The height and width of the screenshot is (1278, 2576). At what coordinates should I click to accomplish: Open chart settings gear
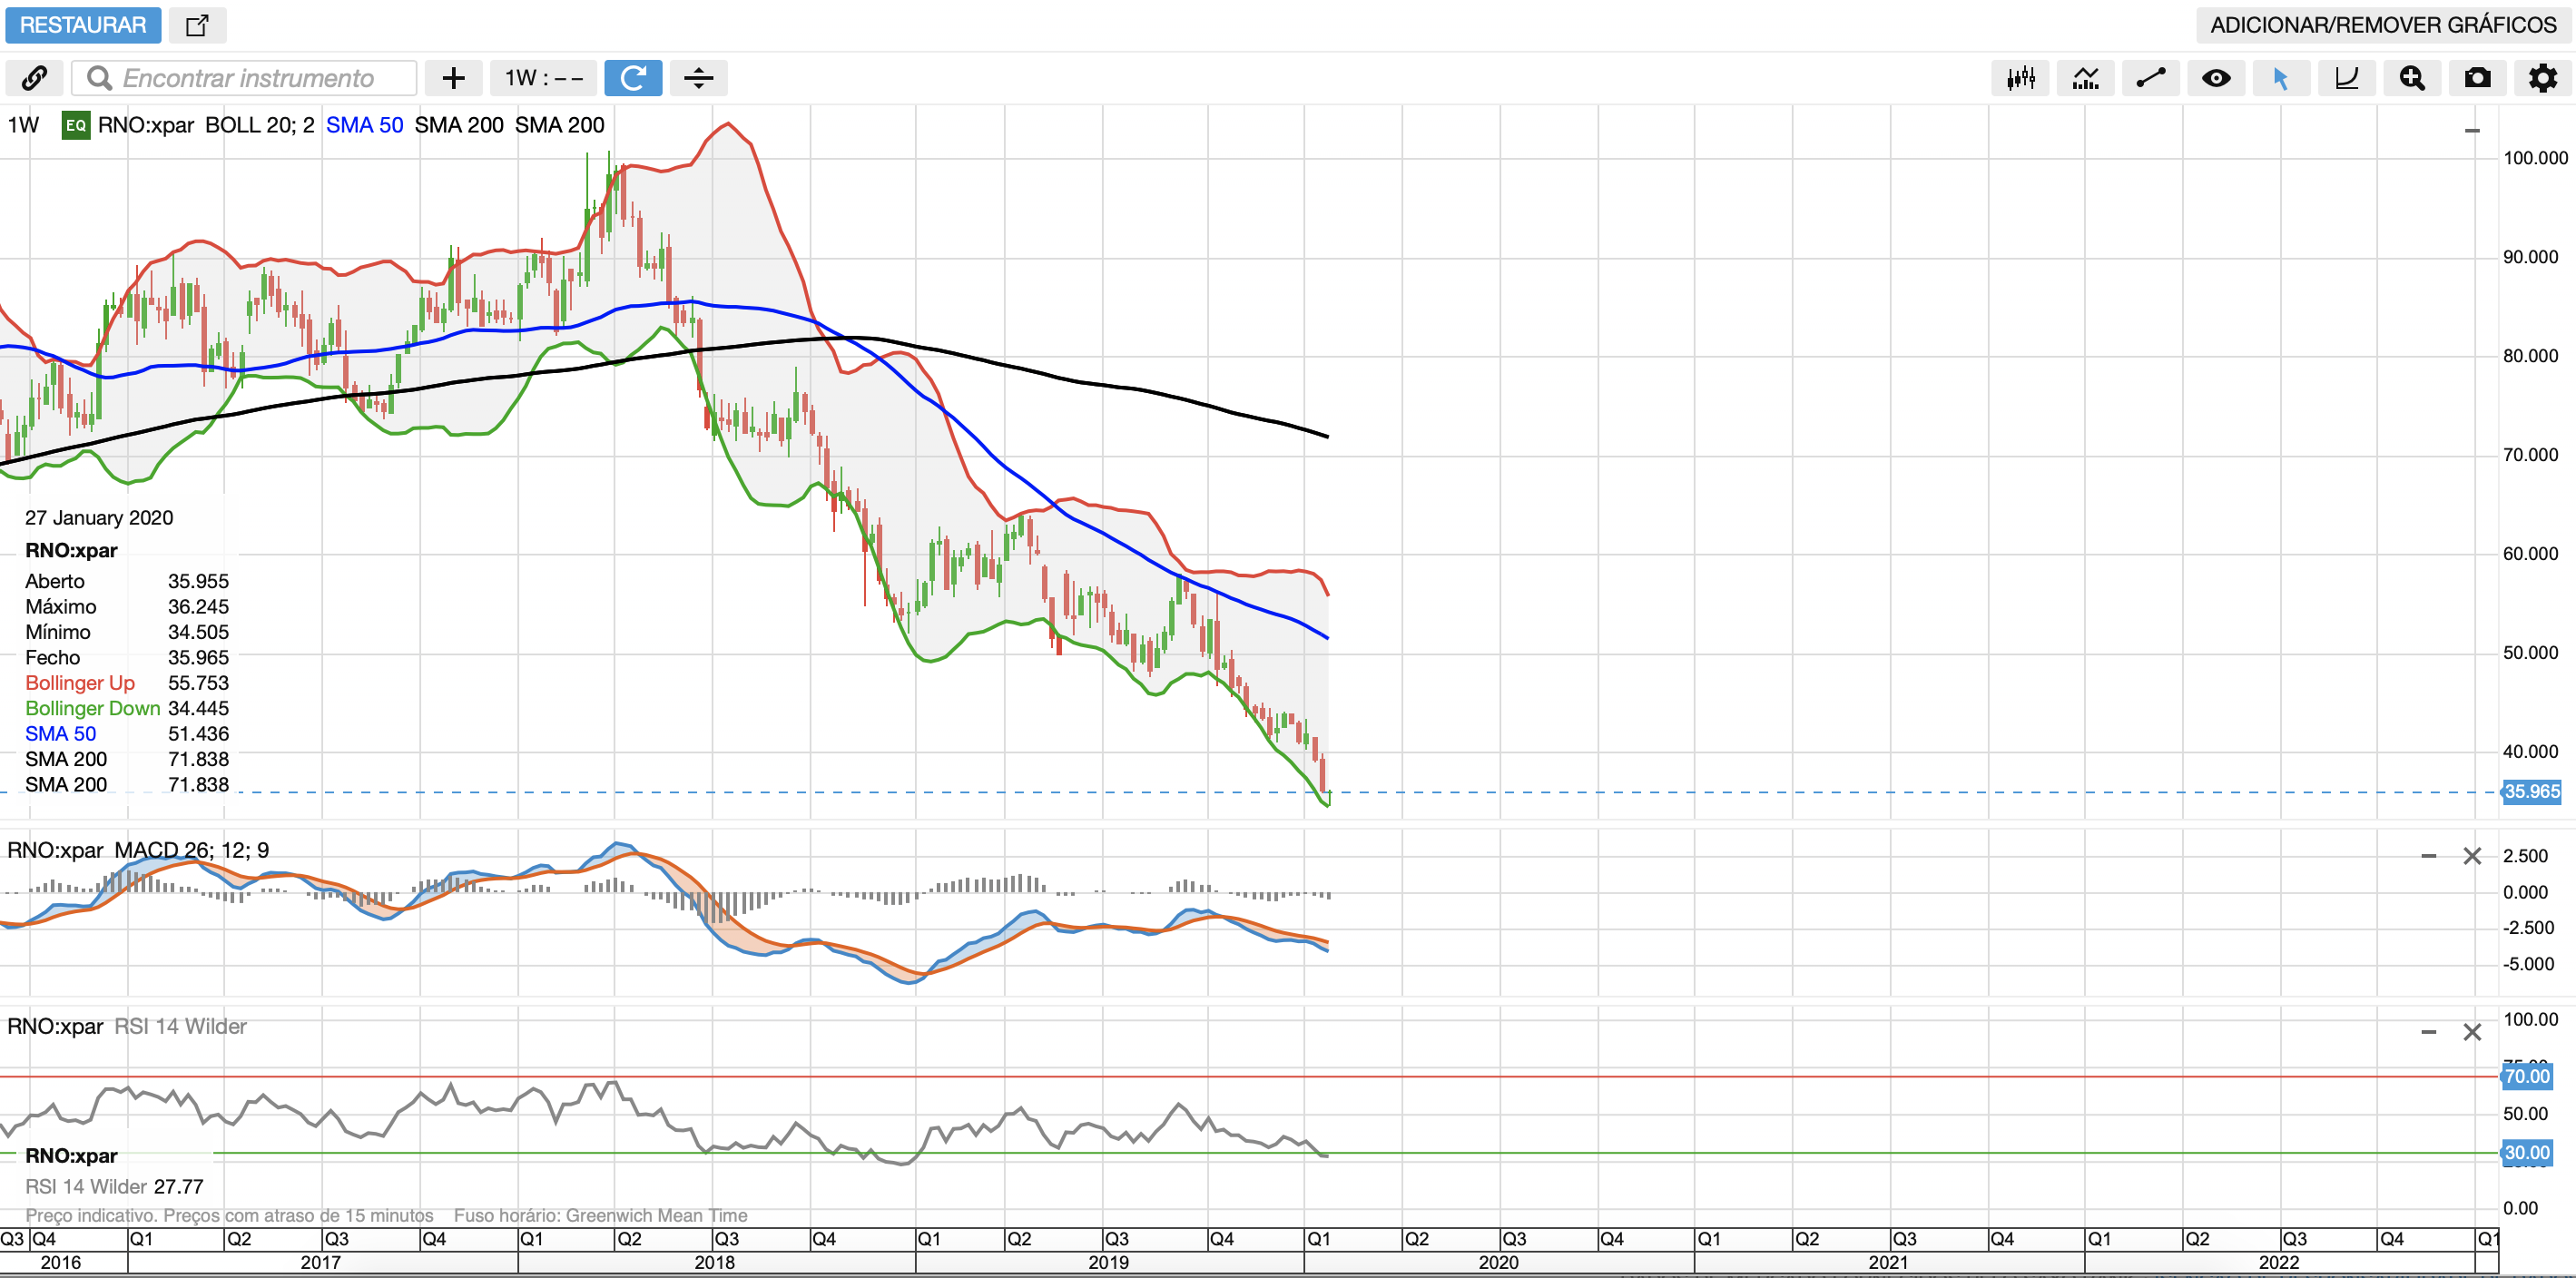2542,78
